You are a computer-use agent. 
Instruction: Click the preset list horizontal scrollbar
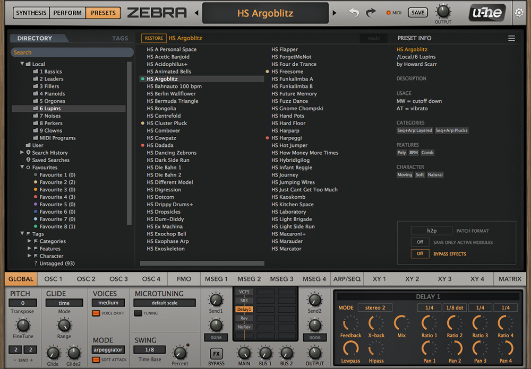point(202,263)
